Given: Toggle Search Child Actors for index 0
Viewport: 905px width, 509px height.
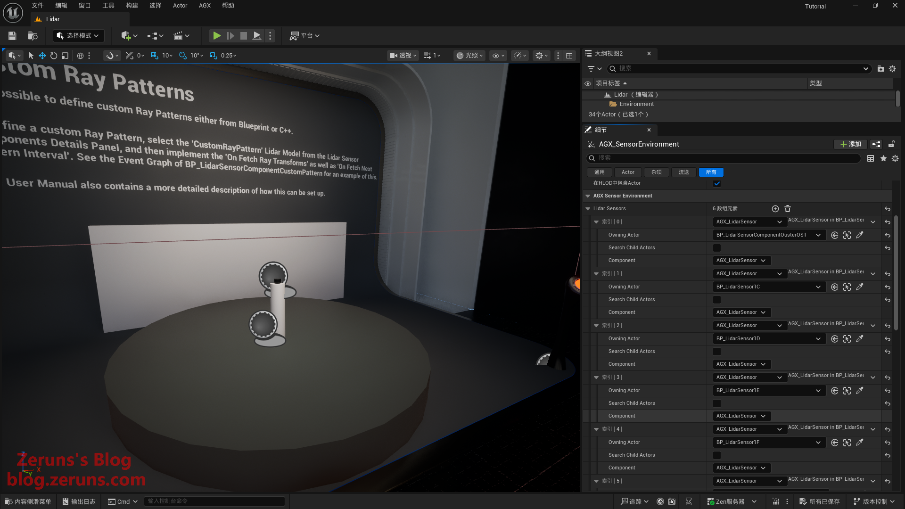Looking at the screenshot, I should tap(717, 248).
